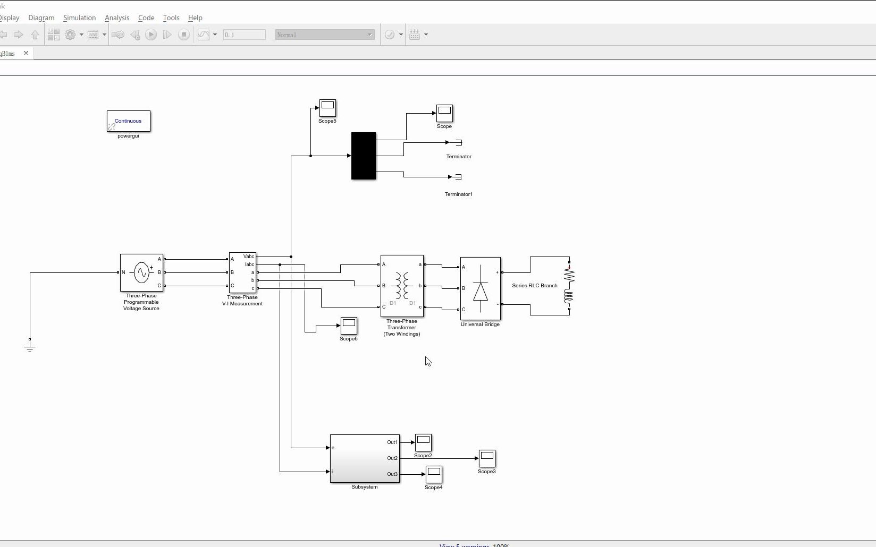Click the 'Subsystem' block label
The image size is (876, 547).
[365, 487]
